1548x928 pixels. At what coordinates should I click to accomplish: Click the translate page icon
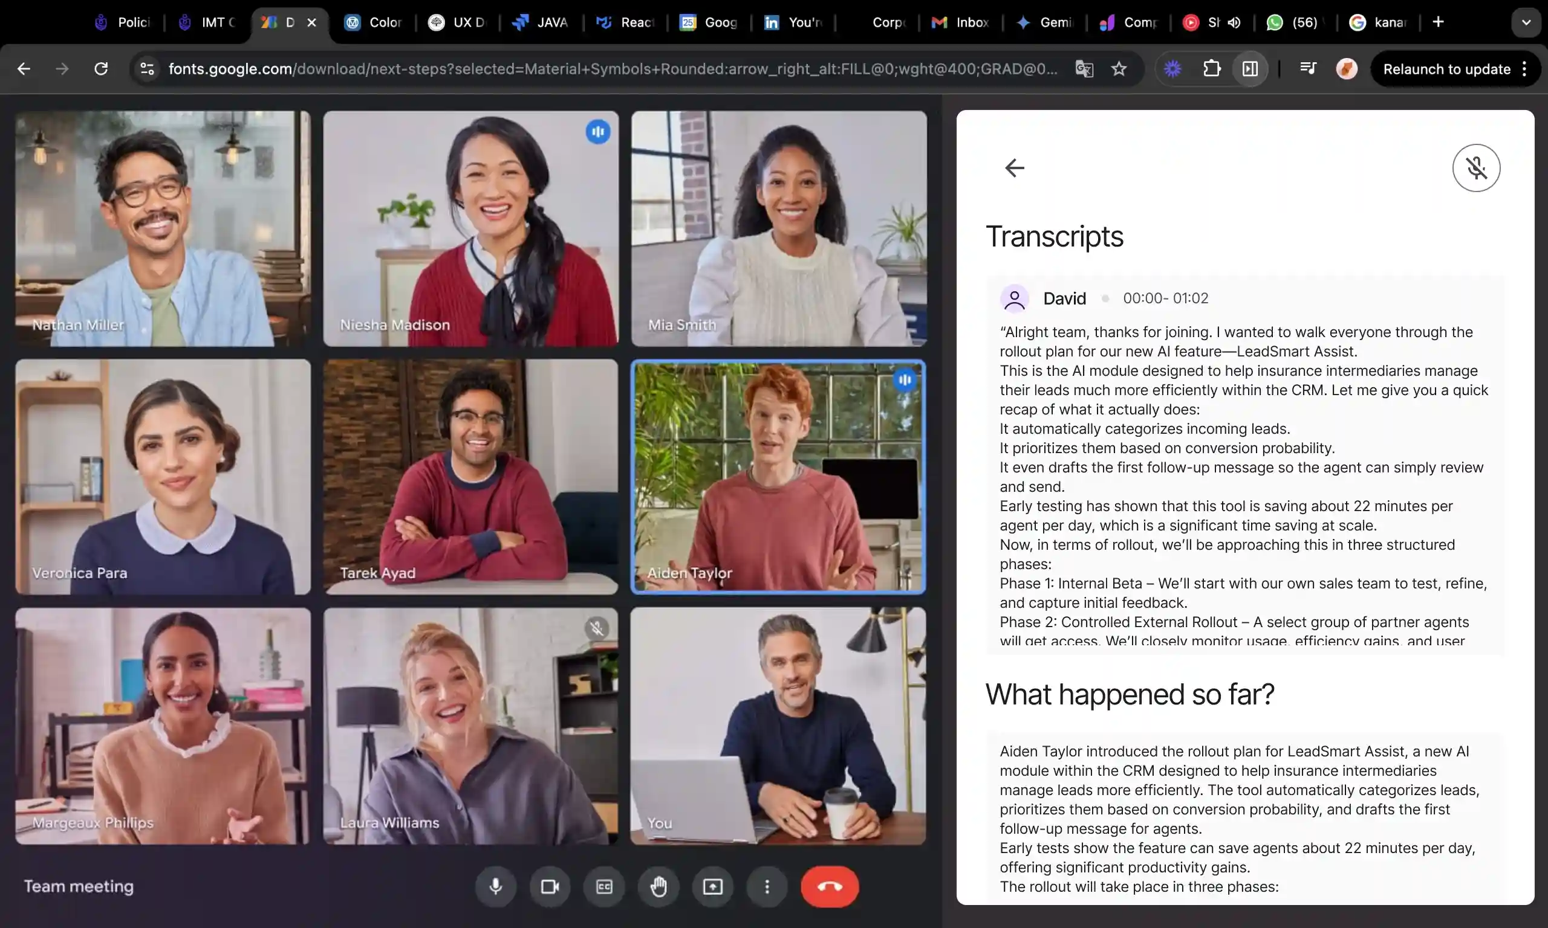click(1084, 69)
